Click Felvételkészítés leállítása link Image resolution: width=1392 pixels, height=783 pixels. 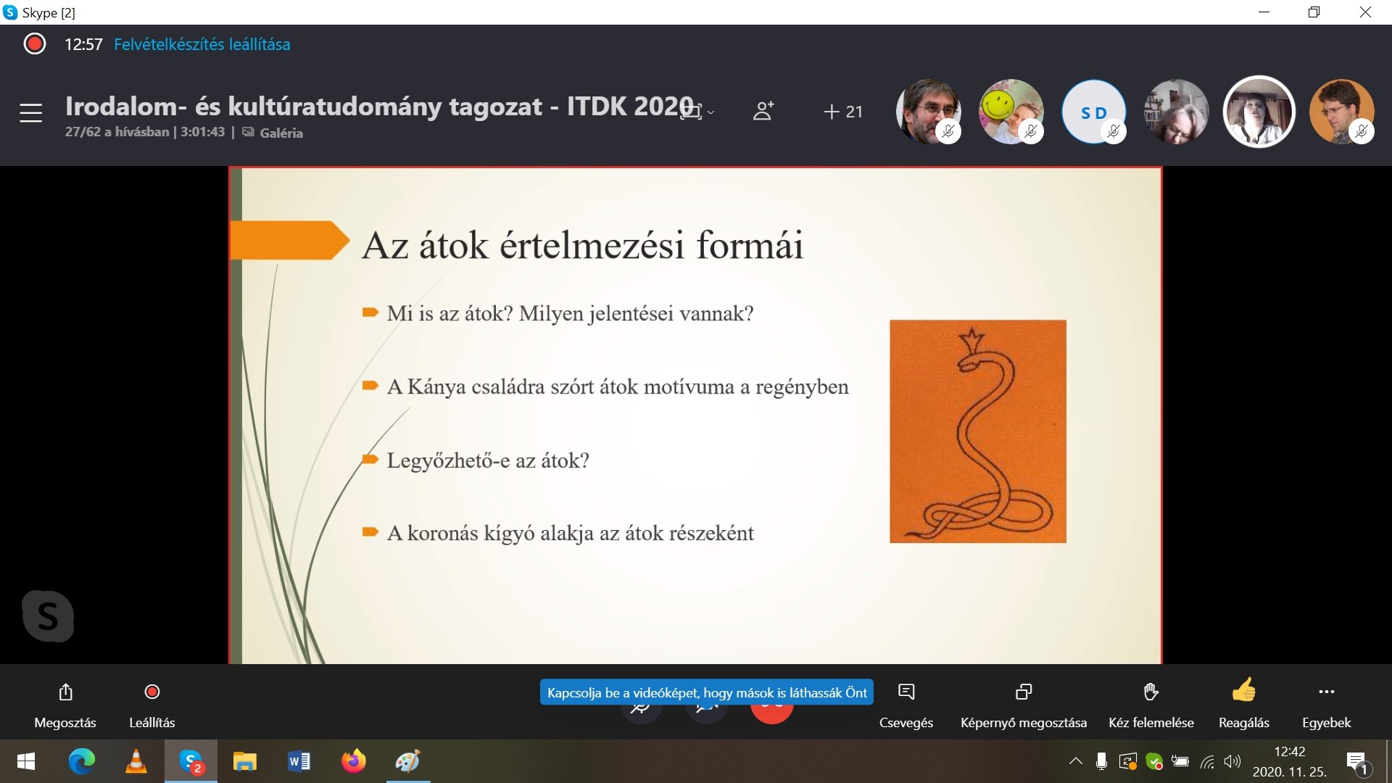(202, 44)
